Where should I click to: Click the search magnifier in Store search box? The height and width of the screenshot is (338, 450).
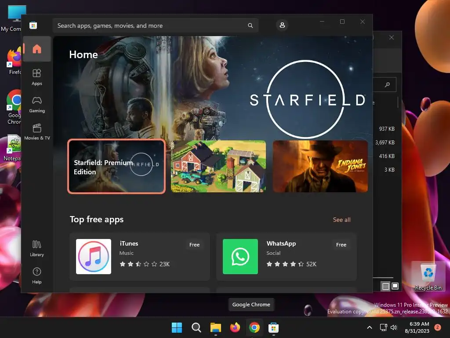pyautogui.click(x=250, y=26)
